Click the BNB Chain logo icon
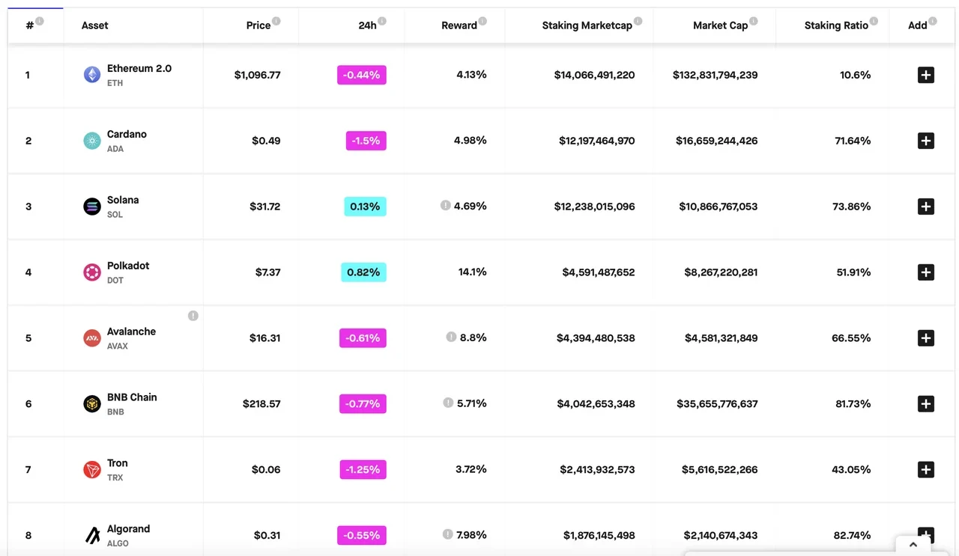This screenshot has height=556, width=959. 92,404
